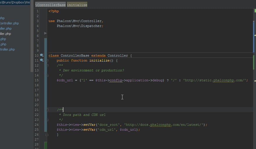The width and height of the screenshot is (256, 149).
Task: Click the yellow warning stripe marker beside line 15
Action: click(255, 81)
